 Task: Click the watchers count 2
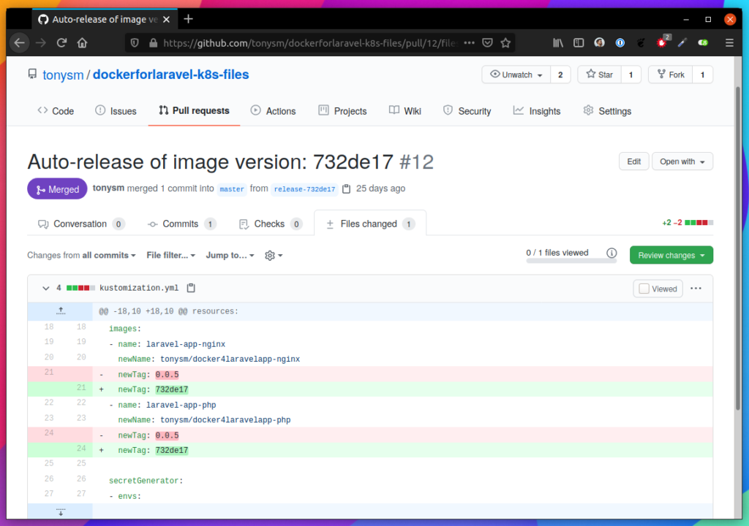(x=560, y=75)
